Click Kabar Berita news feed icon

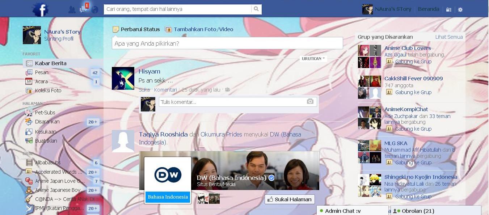pyautogui.click(x=29, y=63)
